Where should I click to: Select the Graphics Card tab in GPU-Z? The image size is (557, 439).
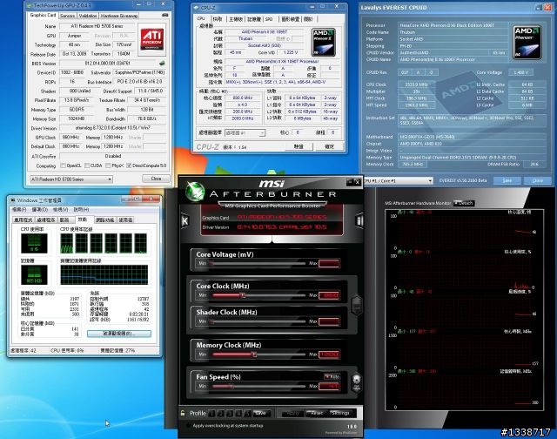click(43, 15)
